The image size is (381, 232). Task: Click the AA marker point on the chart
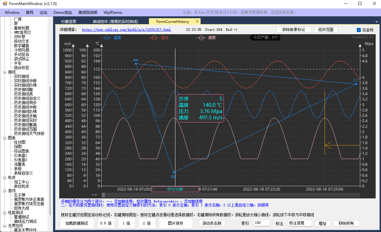tap(136, 64)
